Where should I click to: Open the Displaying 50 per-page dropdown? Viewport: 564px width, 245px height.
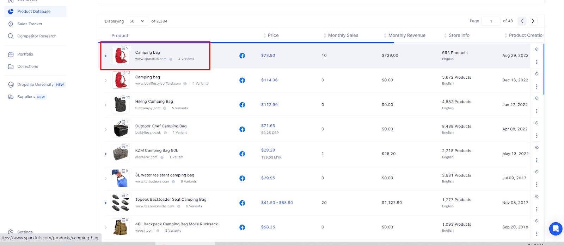coord(137,21)
